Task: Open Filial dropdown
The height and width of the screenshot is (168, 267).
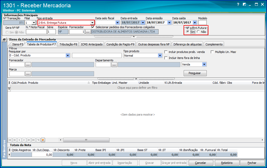Action: pyautogui.click(x=34, y=22)
